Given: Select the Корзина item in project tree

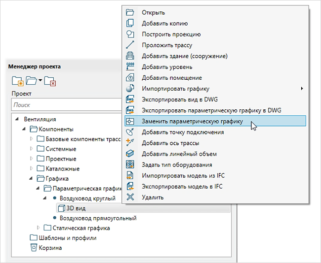Looking at the screenshot, I should point(50,248).
